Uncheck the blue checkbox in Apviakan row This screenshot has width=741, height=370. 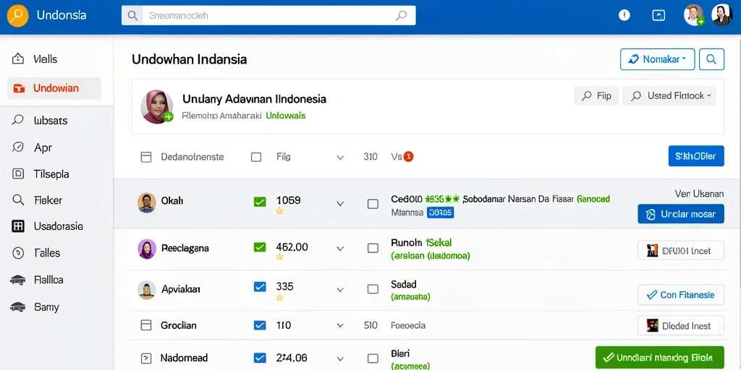coord(260,286)
